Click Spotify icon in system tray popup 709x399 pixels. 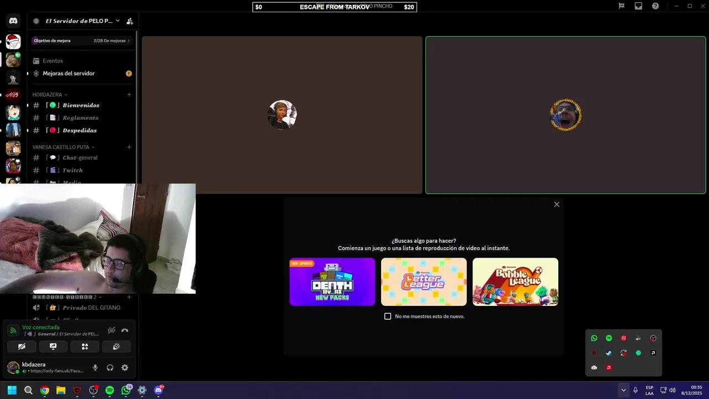point(609,338)
